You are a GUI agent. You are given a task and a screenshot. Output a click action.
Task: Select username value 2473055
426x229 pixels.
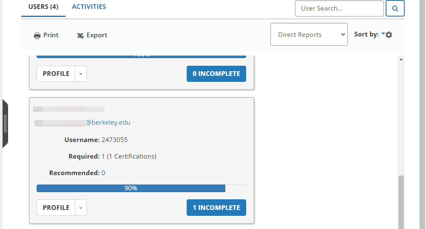click(114, 140)
